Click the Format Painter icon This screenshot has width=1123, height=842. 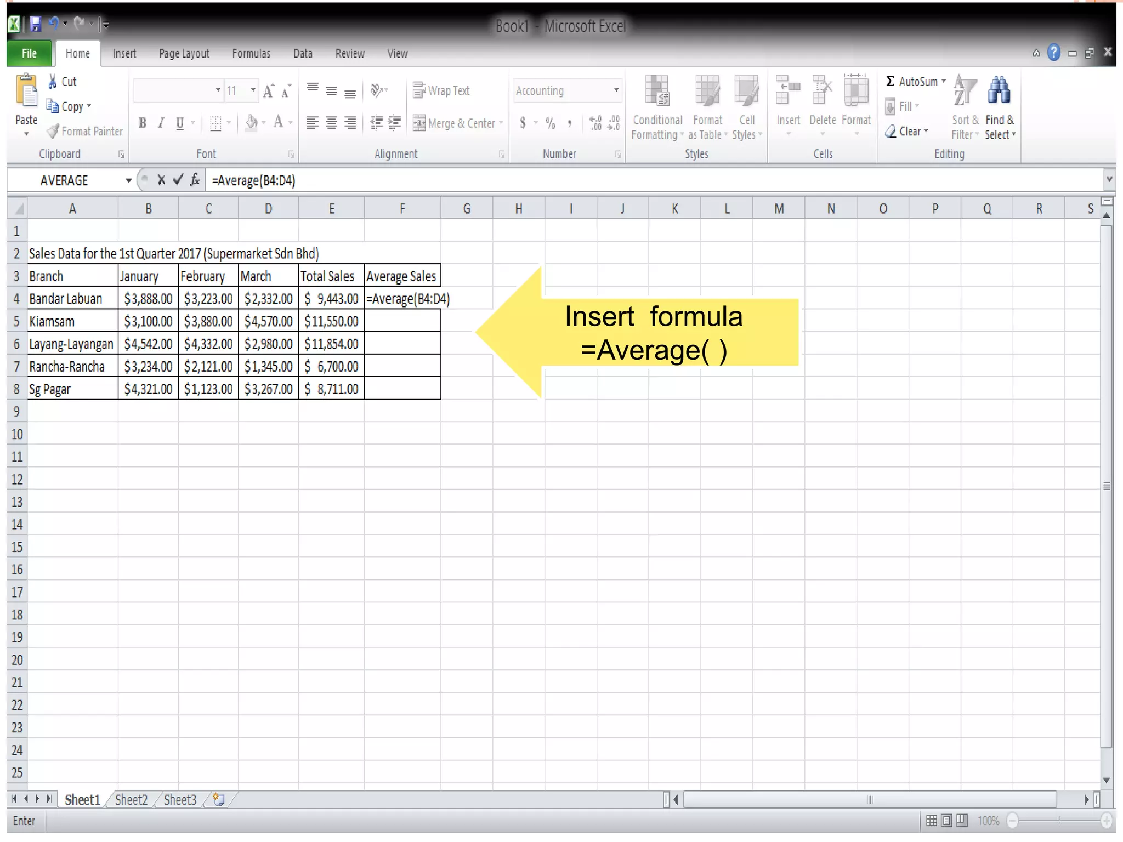[x=53, y=132]
